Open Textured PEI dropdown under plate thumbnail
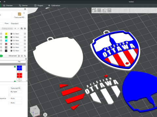 (x=19, y=18)
